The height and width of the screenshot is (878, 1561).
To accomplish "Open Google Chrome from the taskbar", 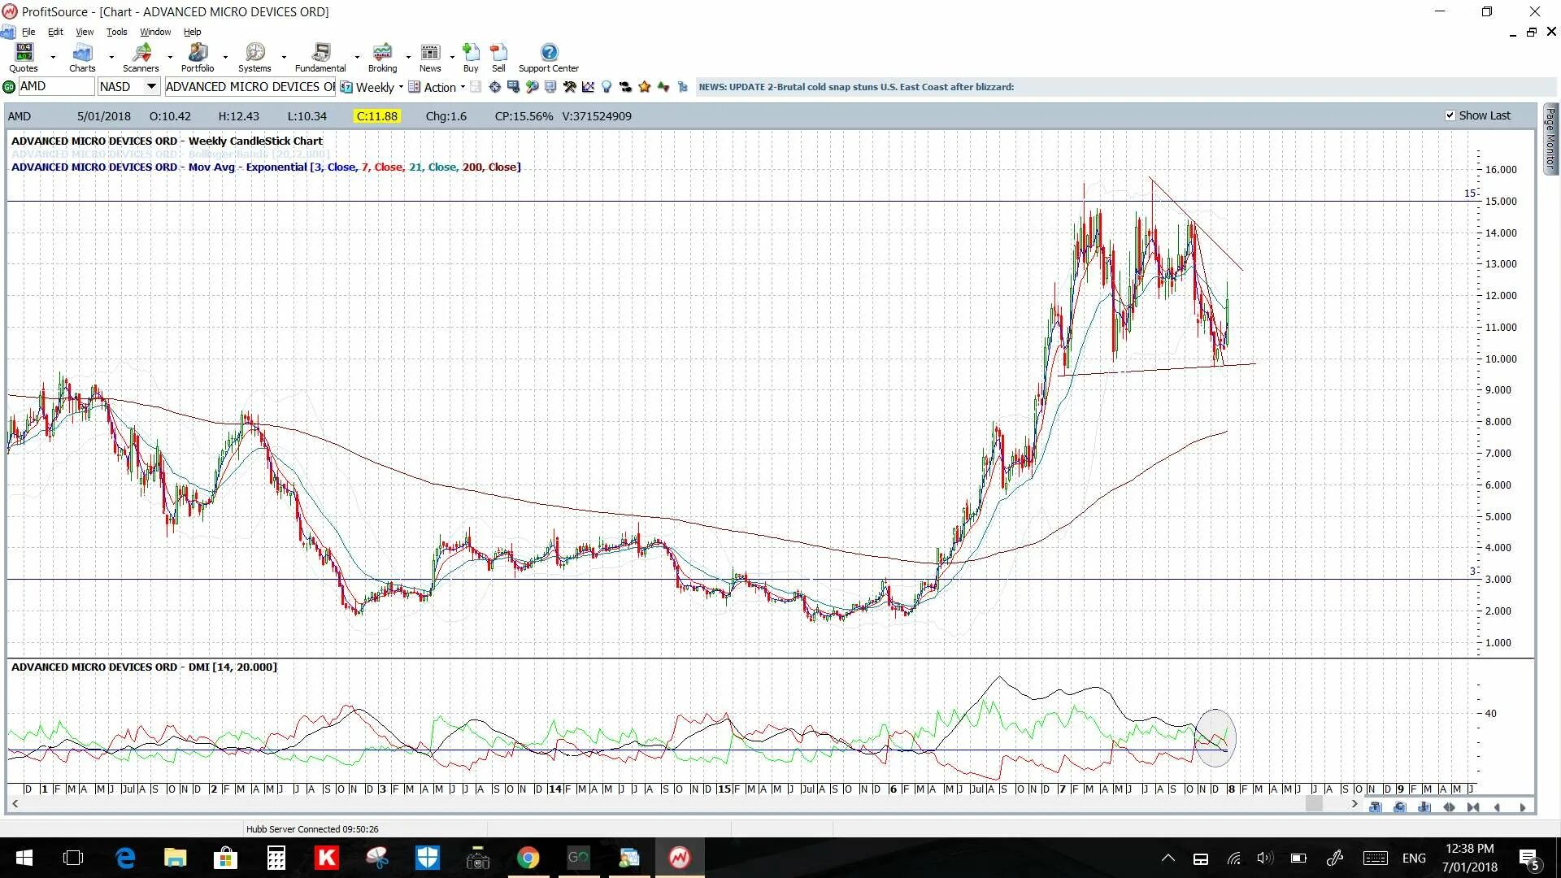I will tap(528, 858).
